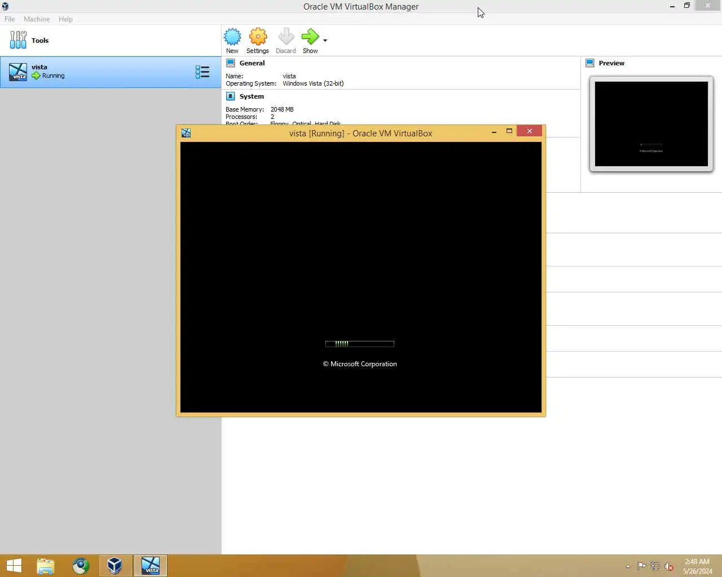Select the Tools entry in the sidebar

111,40
